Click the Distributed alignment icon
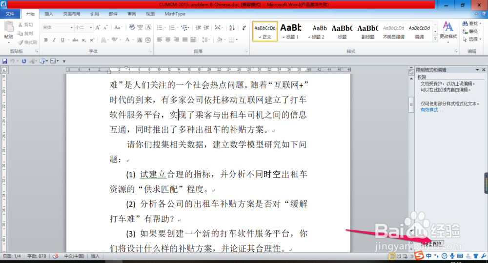The height and width of the screenshot is (263, 488). 193,40
